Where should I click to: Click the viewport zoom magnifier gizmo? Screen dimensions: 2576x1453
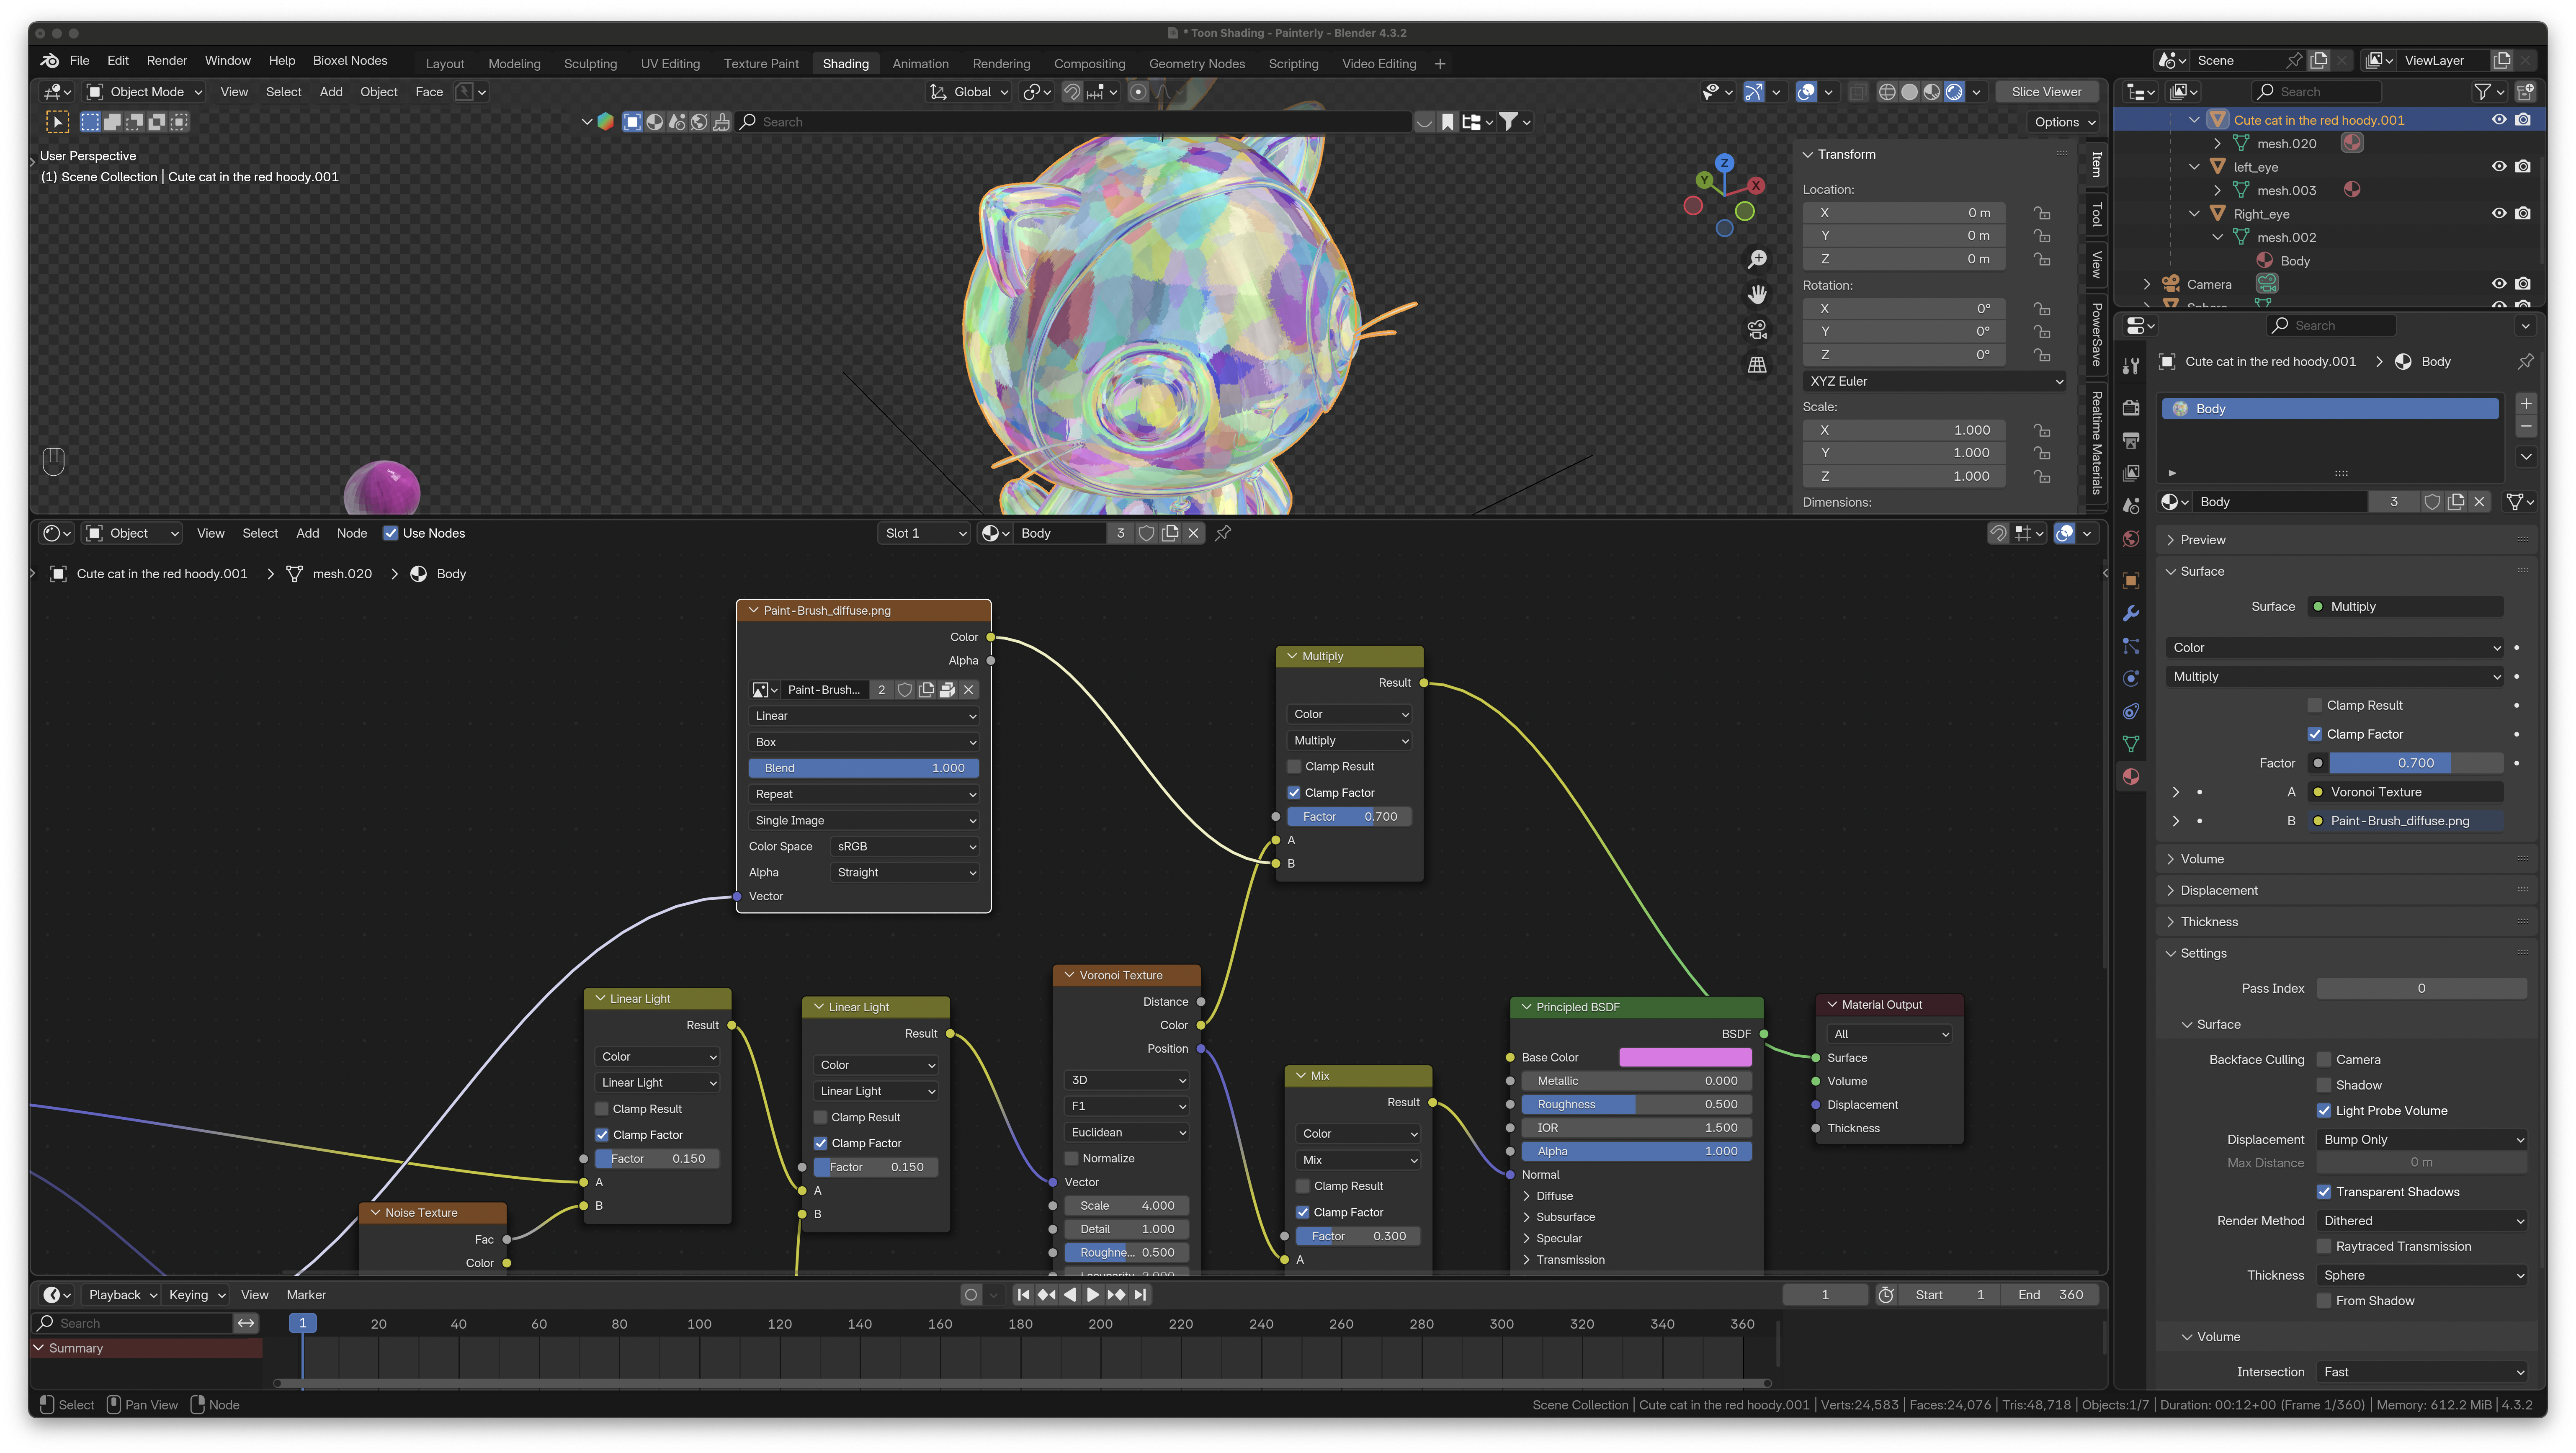pyautogui.click(x=1757, y=259)
